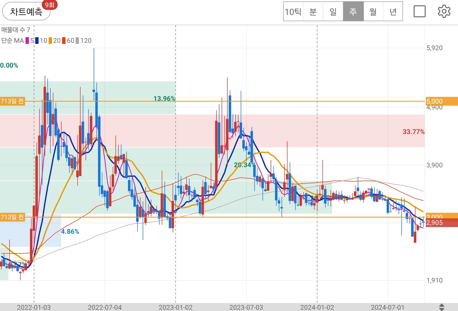Click the 4.86% volume profile label

click(70, 231)
